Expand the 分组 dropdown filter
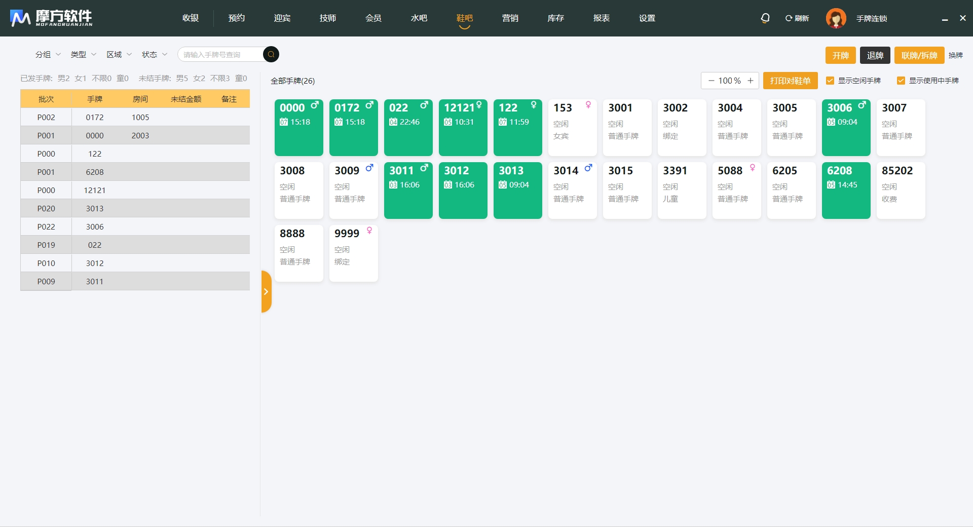Viewport: 973px width, 527px height. (48, 54)
